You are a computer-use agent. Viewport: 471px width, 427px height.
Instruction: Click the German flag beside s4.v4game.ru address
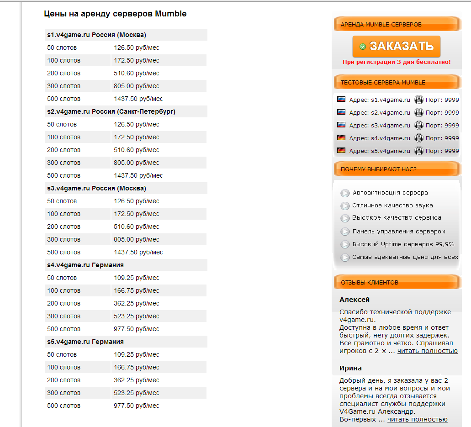(341, 137)
